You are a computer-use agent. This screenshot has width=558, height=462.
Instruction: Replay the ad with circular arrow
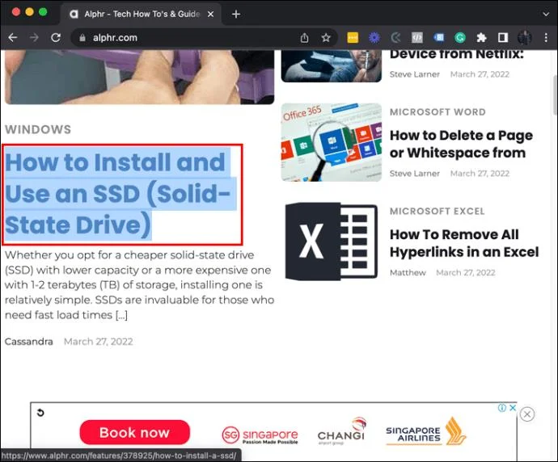(40, 413)
